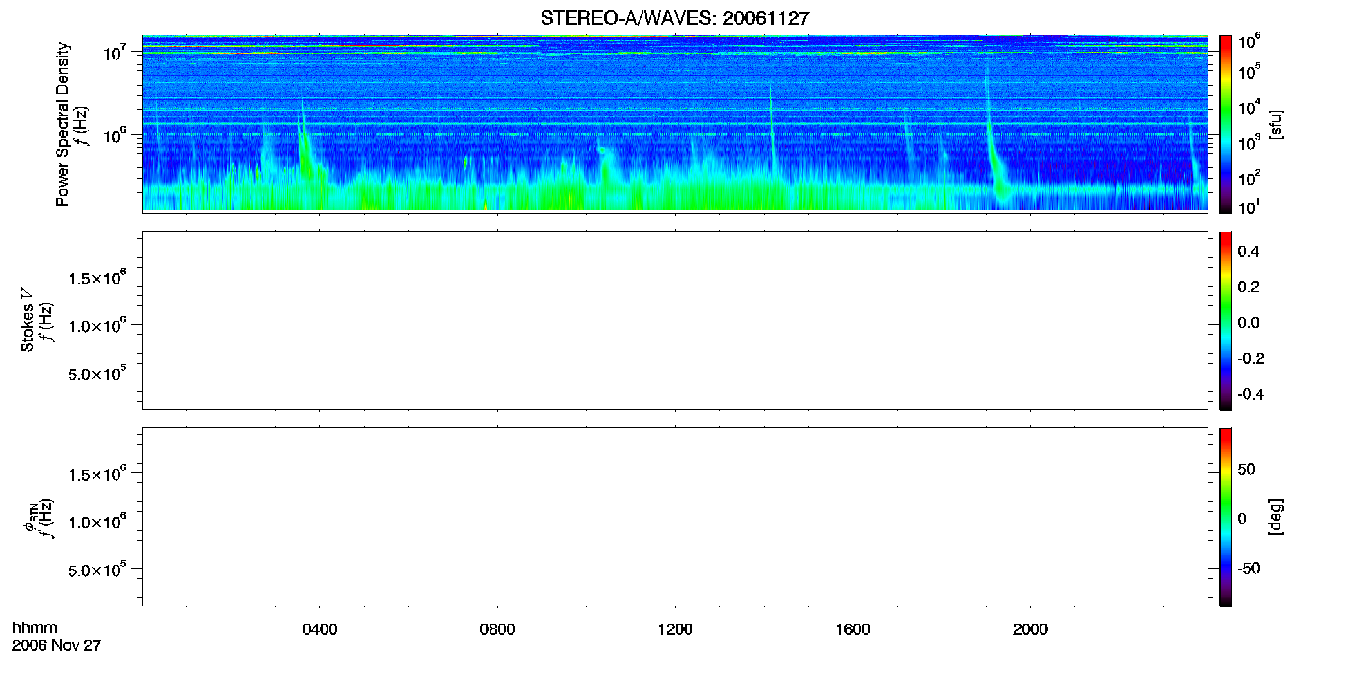Screen dimensions: 1350x695
Task: Click the [sfu] colorbar unit label
Action: (x=1275, y=124)
